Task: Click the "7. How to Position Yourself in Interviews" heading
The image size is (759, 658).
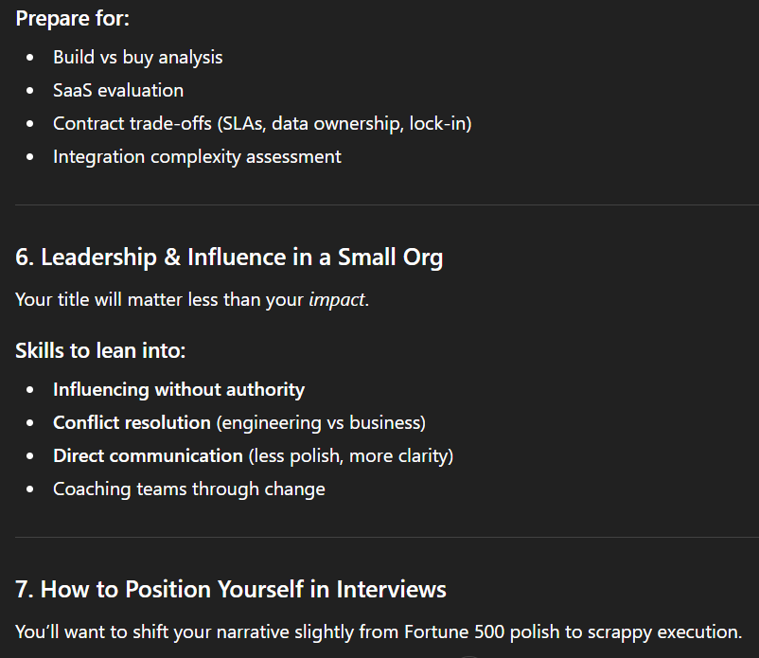Action: coord(231,589)
